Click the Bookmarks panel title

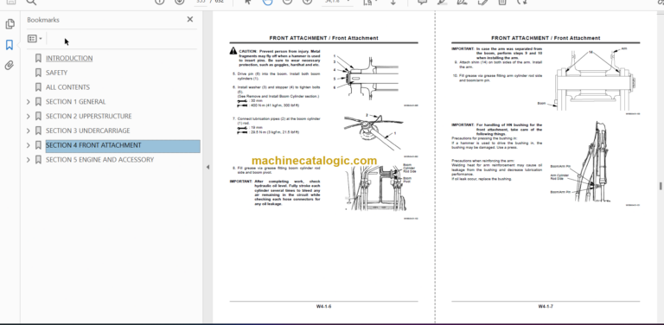coord(43,20)
